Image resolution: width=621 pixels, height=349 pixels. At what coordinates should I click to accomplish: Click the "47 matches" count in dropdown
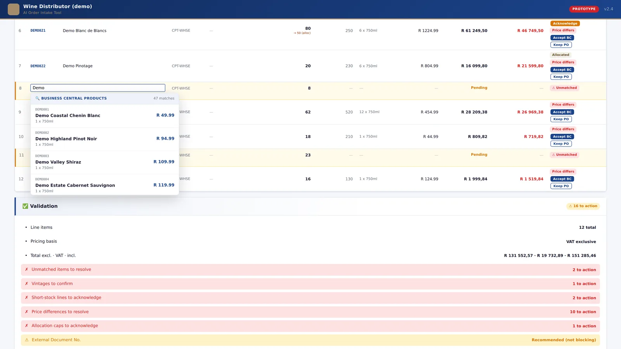click(164, 98)
